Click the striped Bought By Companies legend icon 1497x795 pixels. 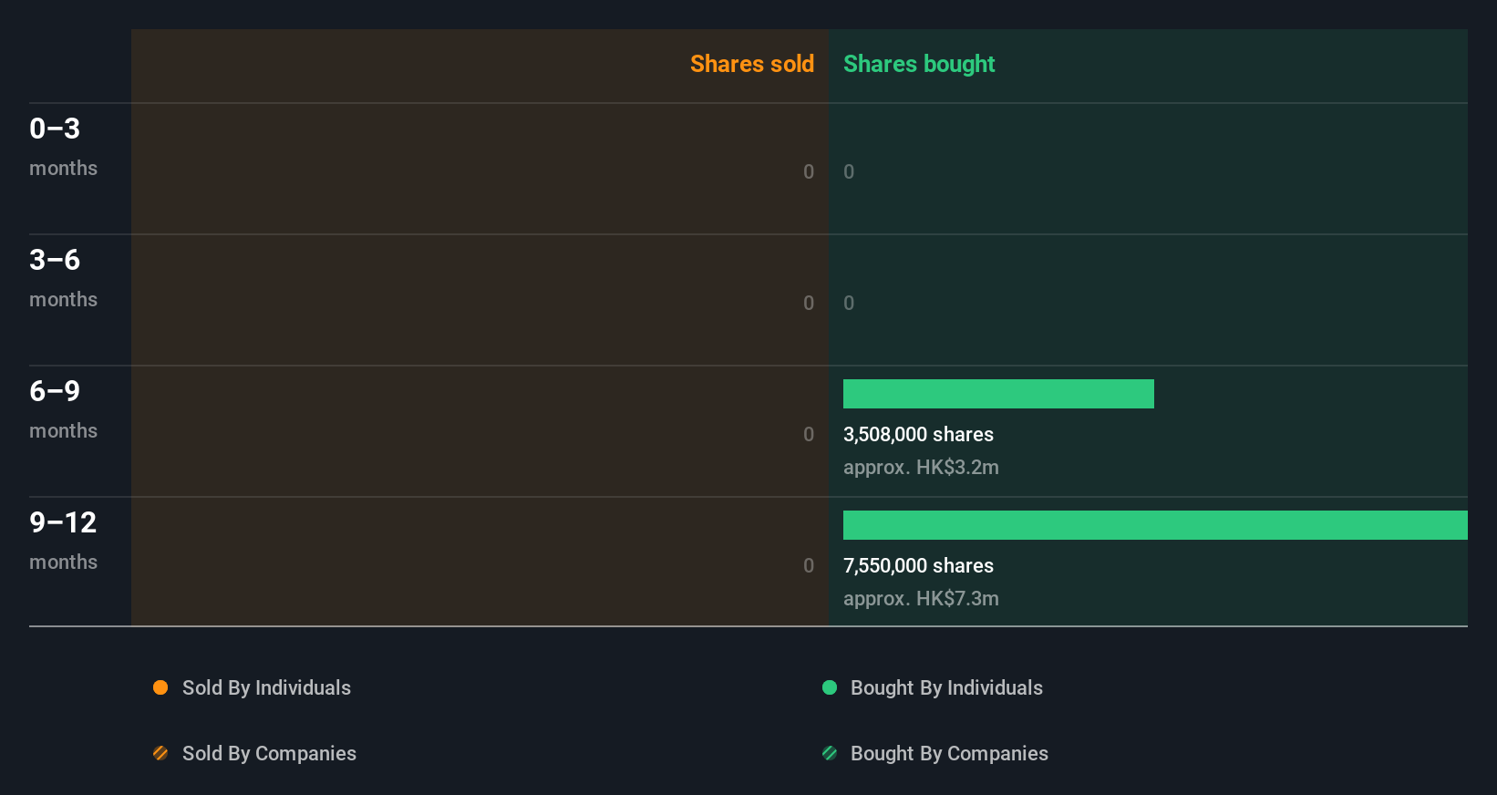click(830, 753)
